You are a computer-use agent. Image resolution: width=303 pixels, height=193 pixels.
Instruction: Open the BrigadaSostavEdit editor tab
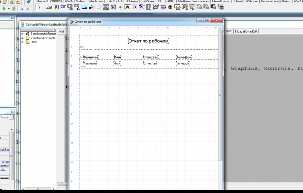tap(246, 32)
